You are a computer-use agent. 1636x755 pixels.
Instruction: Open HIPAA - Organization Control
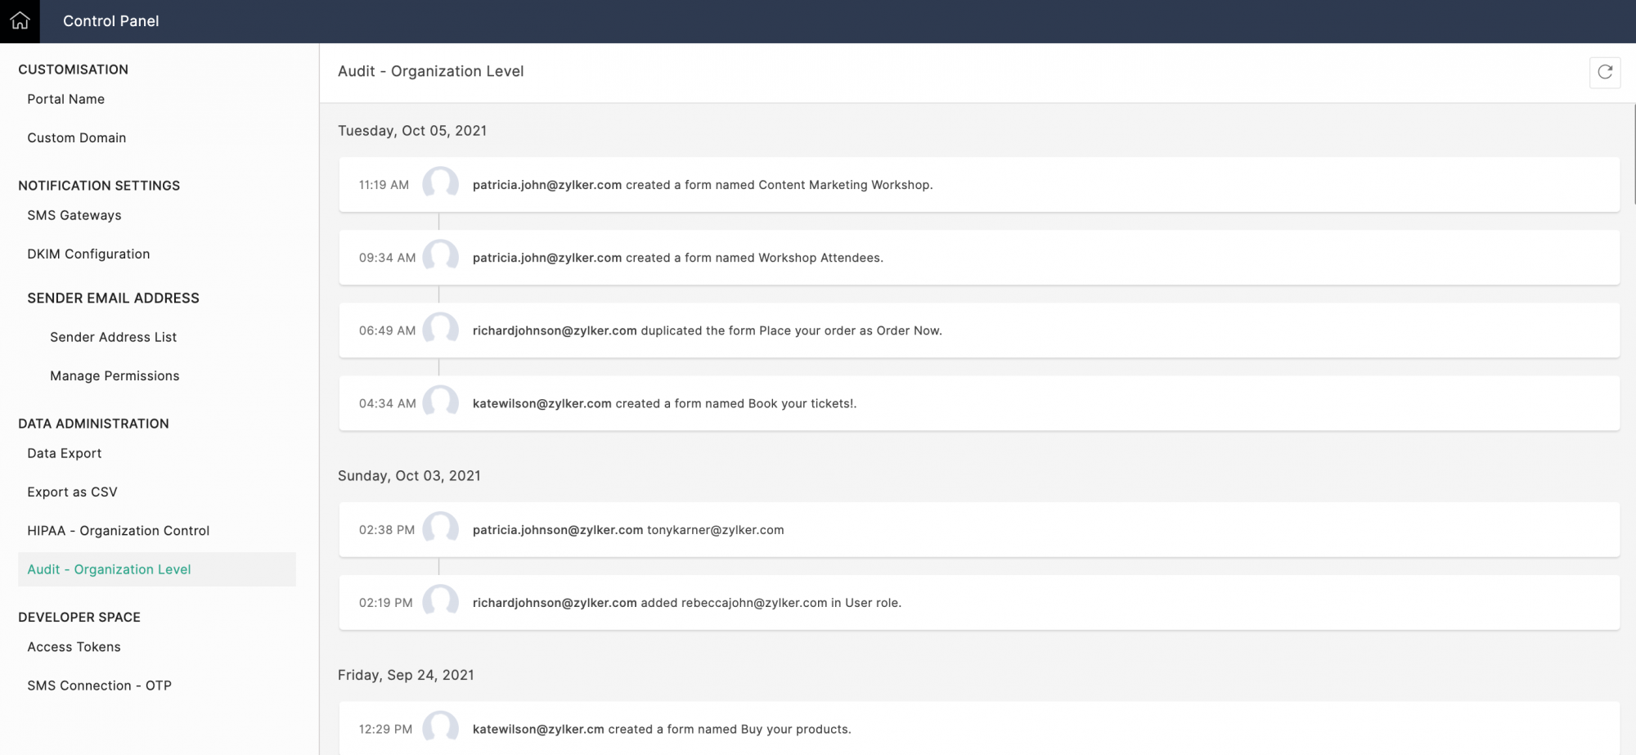point(119,531)
